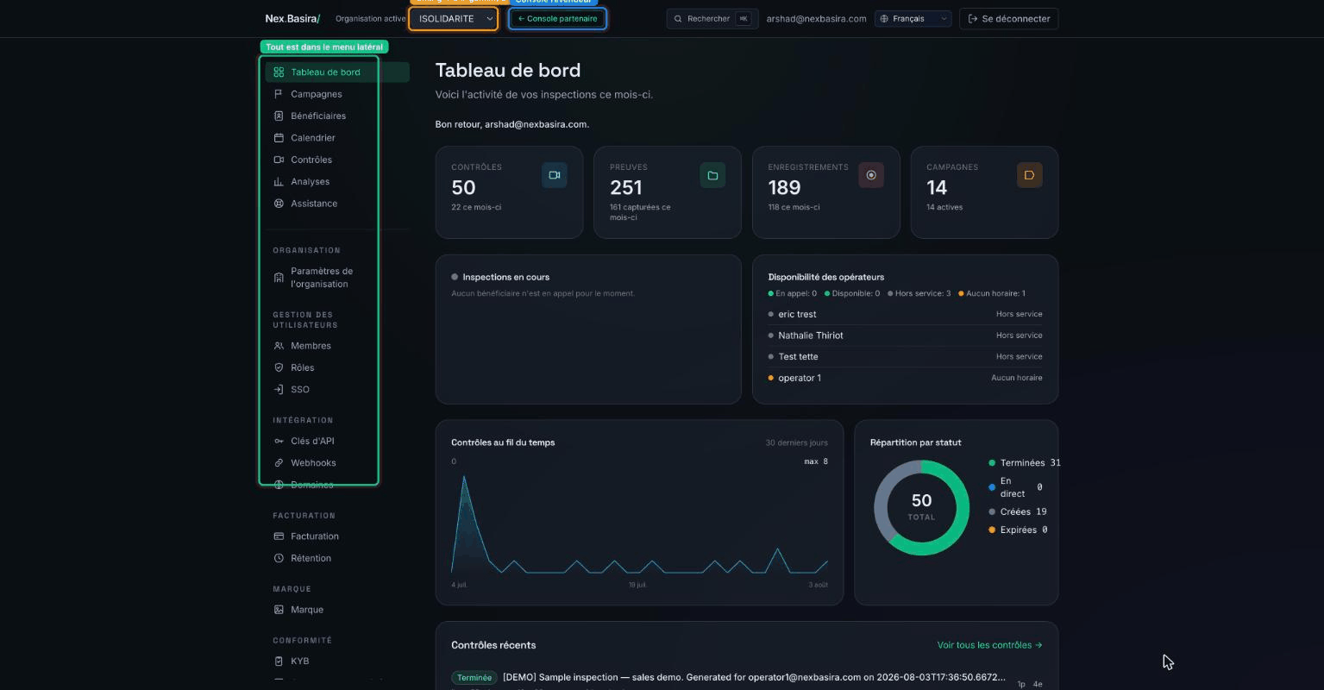Click the magnifier icon in Rechercher box
The height and width of the screenshot is (690, 1324).
[678, 19]
